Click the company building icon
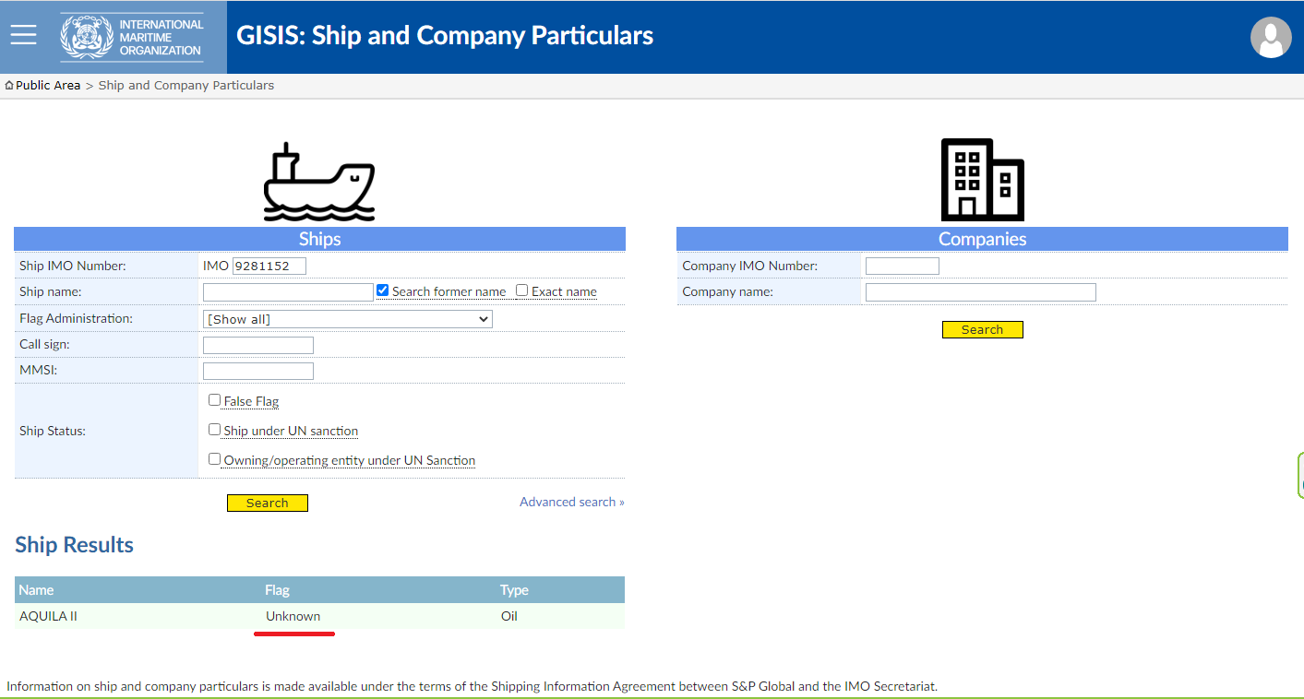1304x699 pixels. coord(982,180)
